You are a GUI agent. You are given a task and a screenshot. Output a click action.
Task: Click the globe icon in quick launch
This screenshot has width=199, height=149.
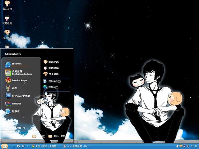(18, 146)
